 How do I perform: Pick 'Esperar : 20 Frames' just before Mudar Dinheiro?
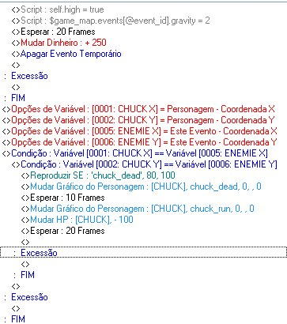54,32
